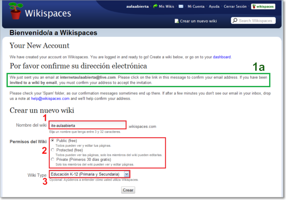286x200 pixels.
Task: Focus the Search Wikispaces field
Action: click(x=253, y=21)
